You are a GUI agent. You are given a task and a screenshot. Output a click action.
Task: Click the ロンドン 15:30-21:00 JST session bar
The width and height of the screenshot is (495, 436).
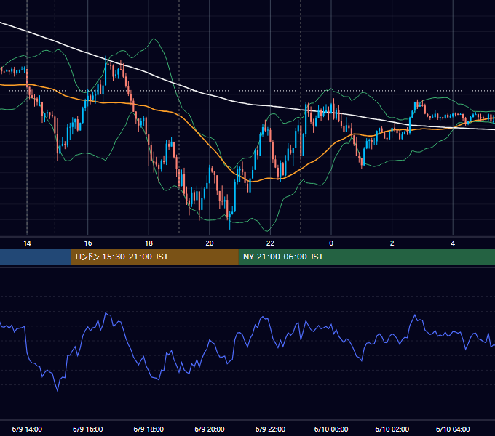[154, 257]
